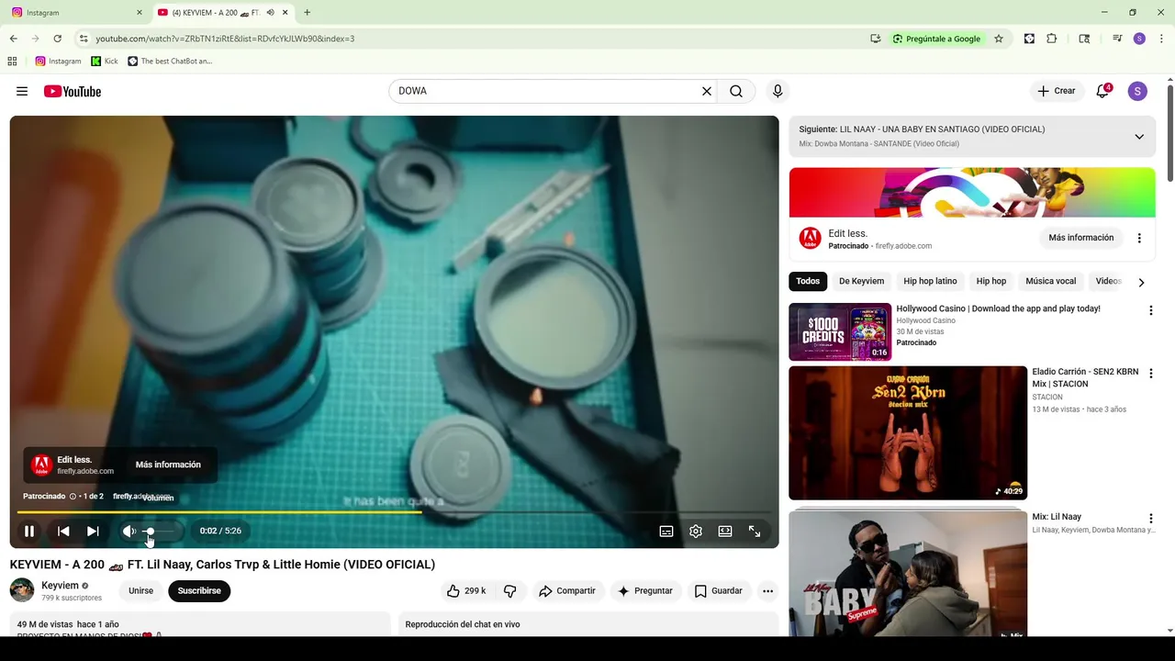The image size is (1175, 661).
Task: Switch to the Instagram browser tab
Action: click(x=76, y=13)
